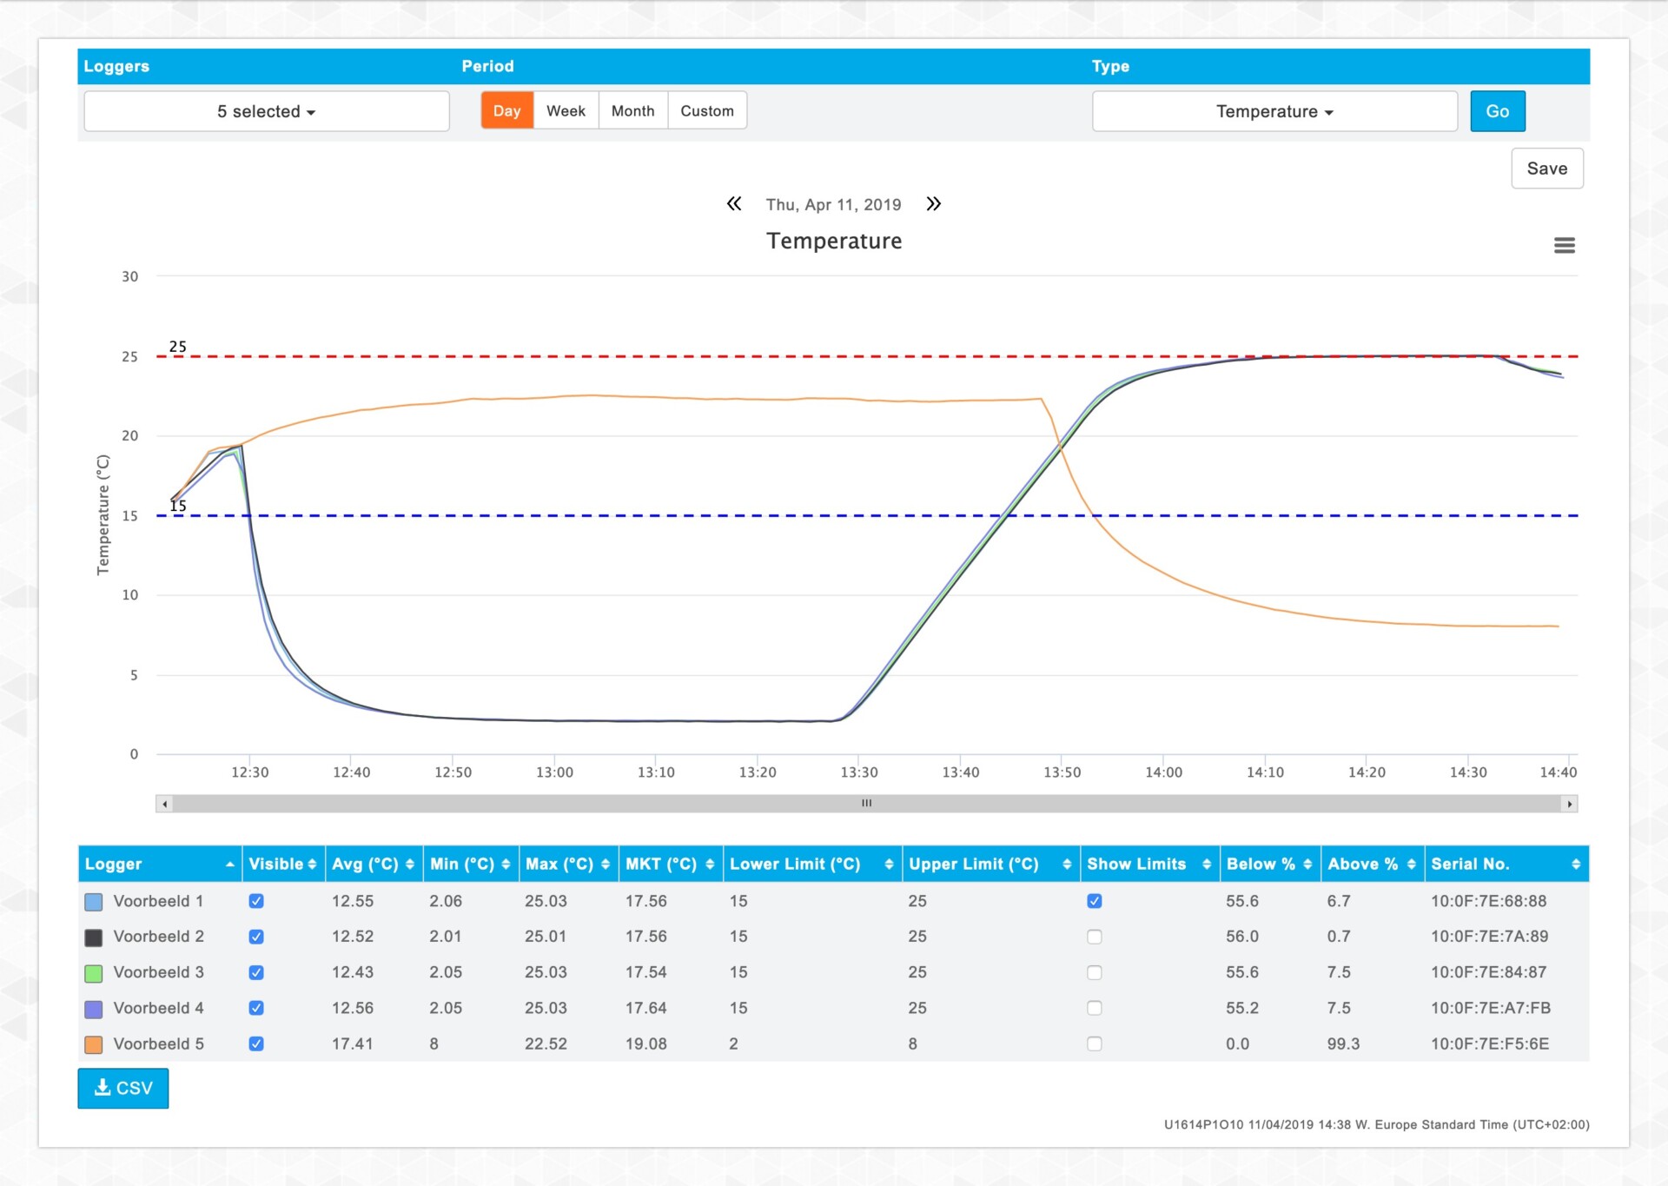Hide Voorbeeld 5 from the chart
1668x1186 pixels.
coord(256,1044)
